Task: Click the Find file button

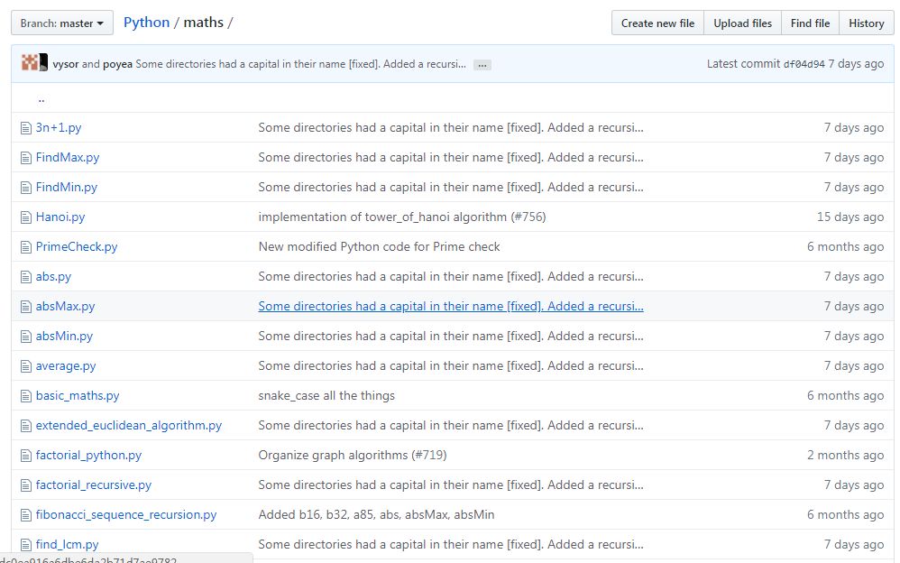Action: [x=809, y=23]
